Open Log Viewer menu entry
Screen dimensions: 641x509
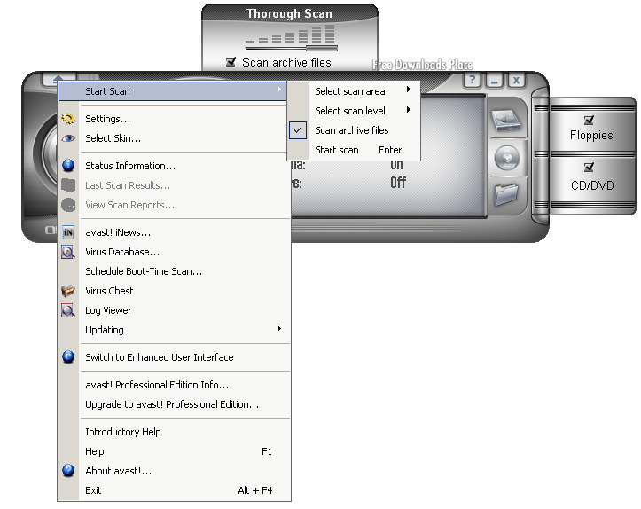click(174, 310)
